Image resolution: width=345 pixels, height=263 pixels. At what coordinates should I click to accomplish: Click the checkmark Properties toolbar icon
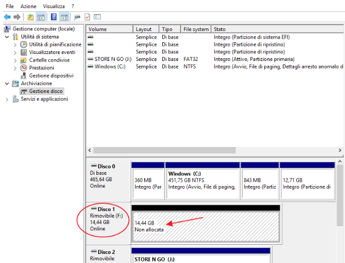87,17
